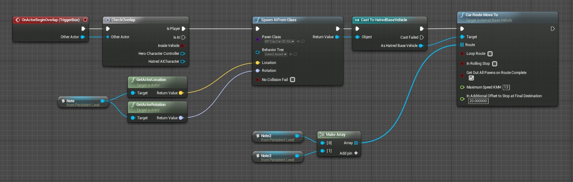Image resolution: width=573 pixels, height=182 pixels.
Task: Click the Object input pin on Cast node
Action: tap(357, 37)
